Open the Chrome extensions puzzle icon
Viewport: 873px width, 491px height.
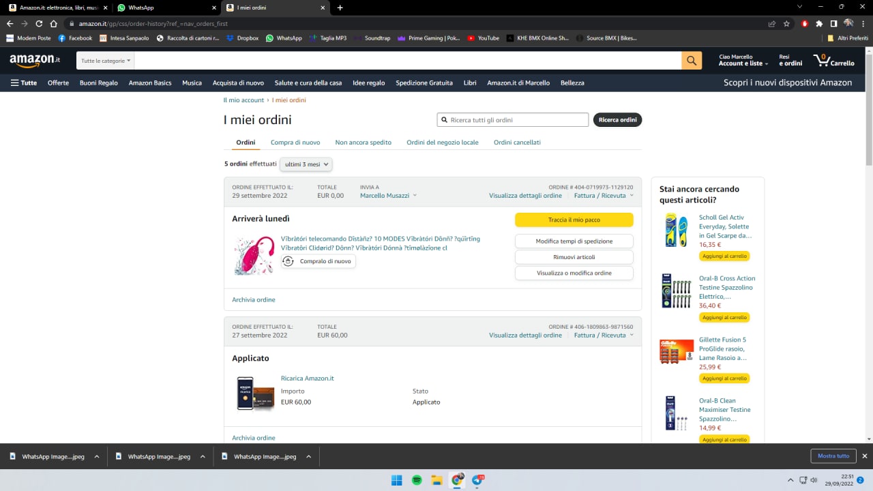[x=819, y=23]
